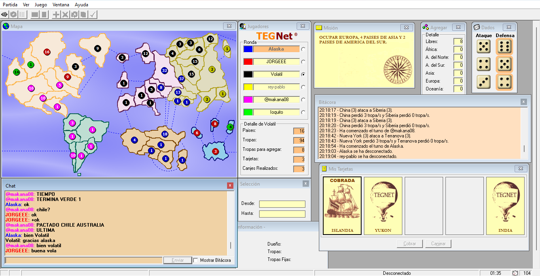540x276 pixels.
Task: Click the checkmark end-turn toolbar icon
Action: coord(92,15)
